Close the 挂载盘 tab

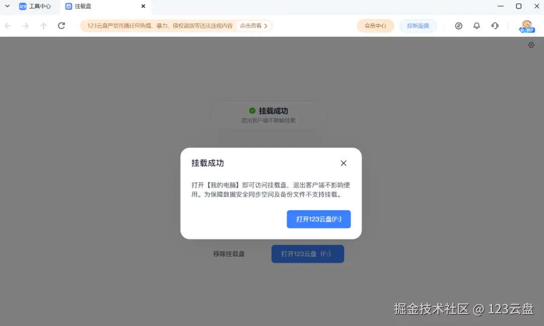pos(143,6)
